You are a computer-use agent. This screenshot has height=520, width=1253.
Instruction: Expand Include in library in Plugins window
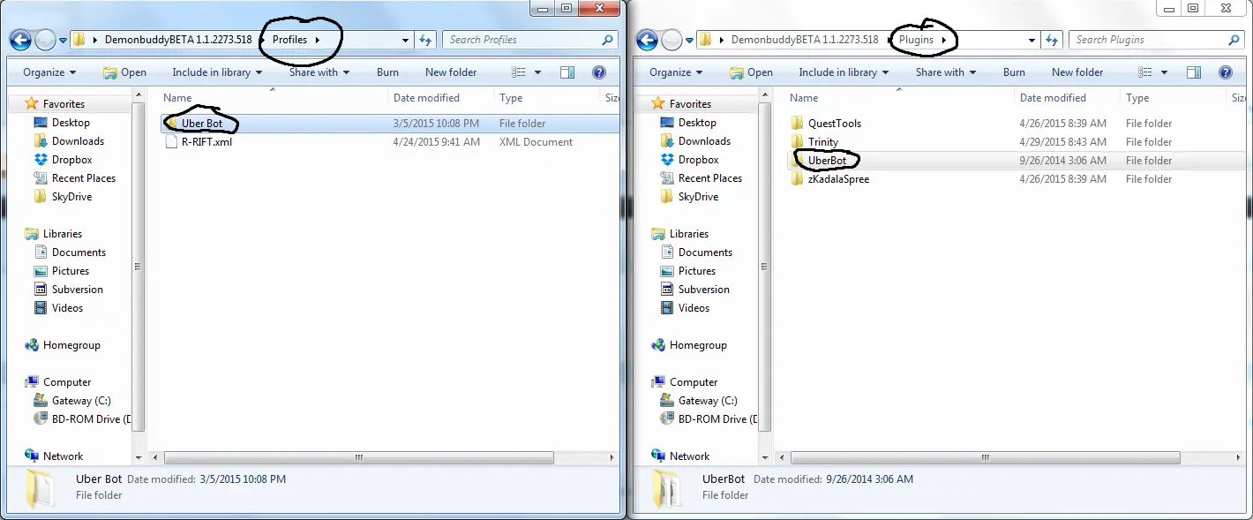pos(844,72)
